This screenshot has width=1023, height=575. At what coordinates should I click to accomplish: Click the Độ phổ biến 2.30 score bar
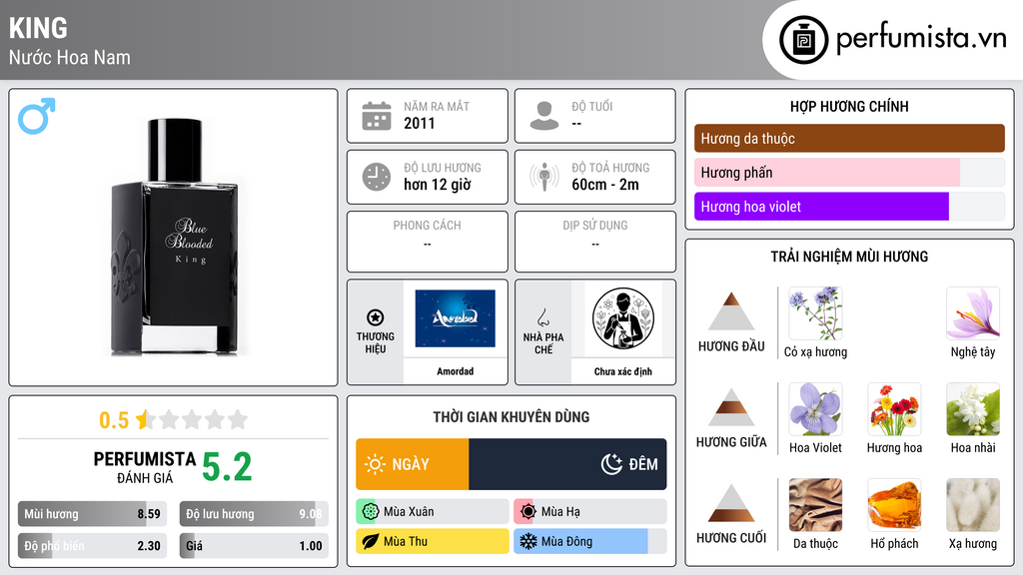click(x=92, y=546)
